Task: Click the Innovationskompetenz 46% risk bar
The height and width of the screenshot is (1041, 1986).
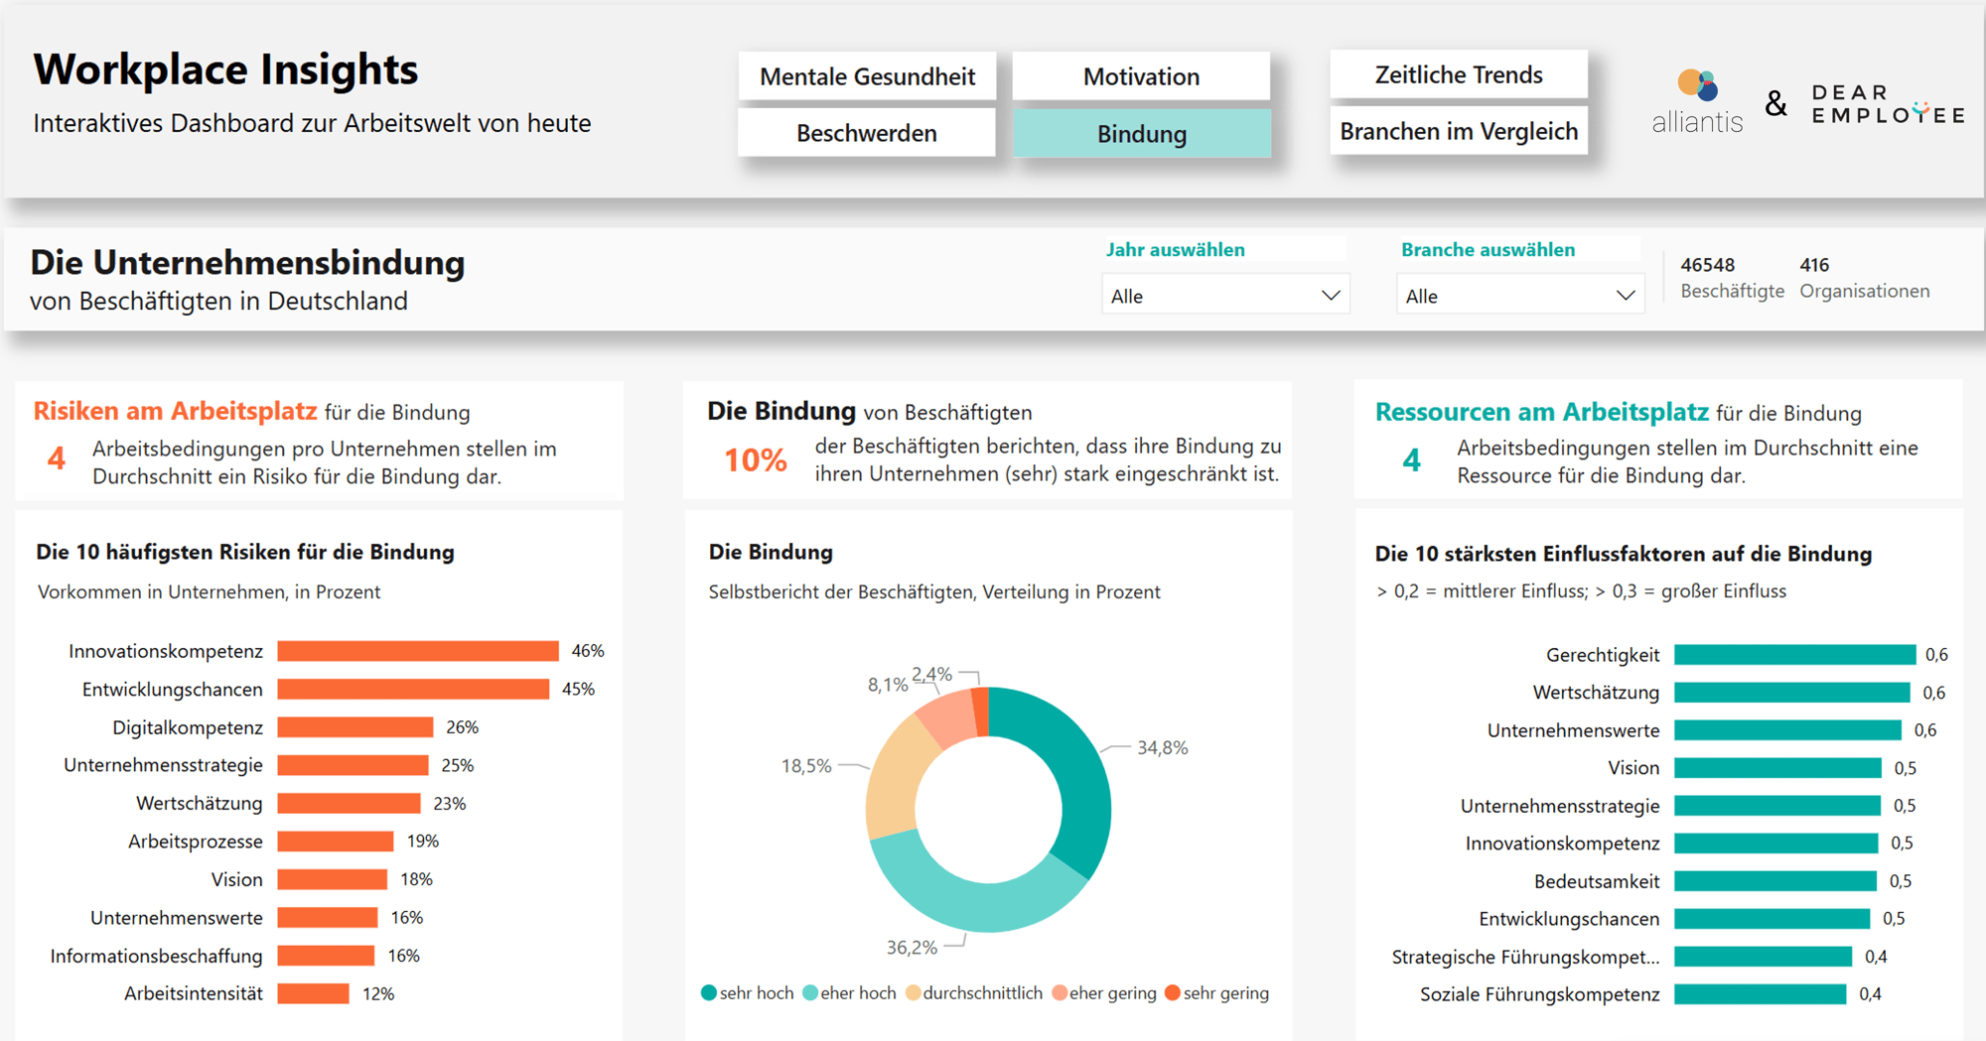Action: pos(418,651)
